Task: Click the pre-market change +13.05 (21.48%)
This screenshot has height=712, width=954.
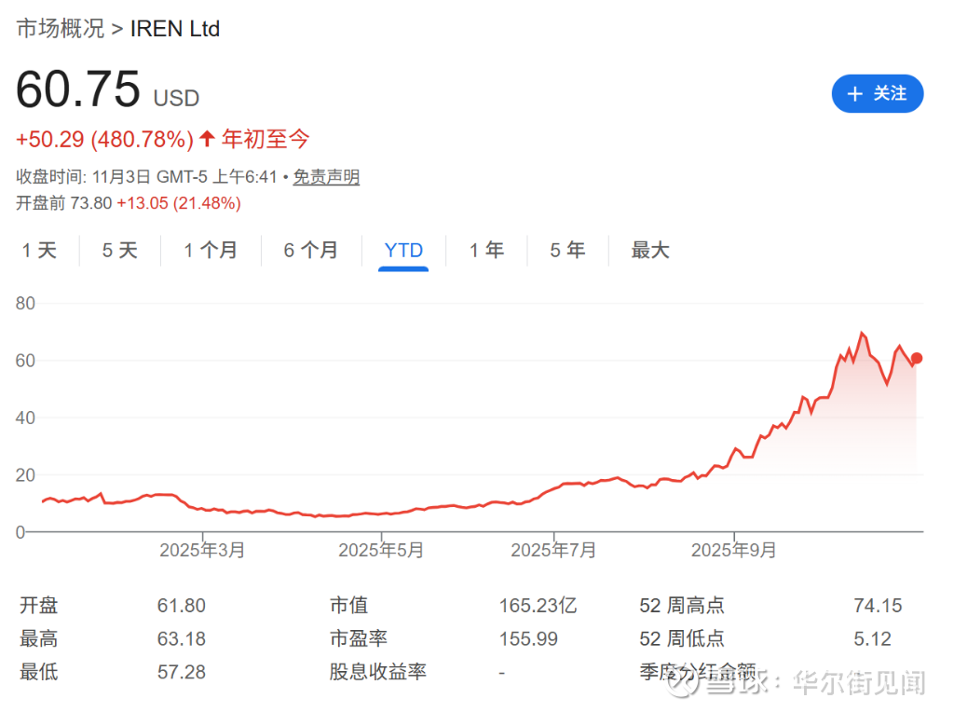Action: pyautogui.click(x=179, y=203)
